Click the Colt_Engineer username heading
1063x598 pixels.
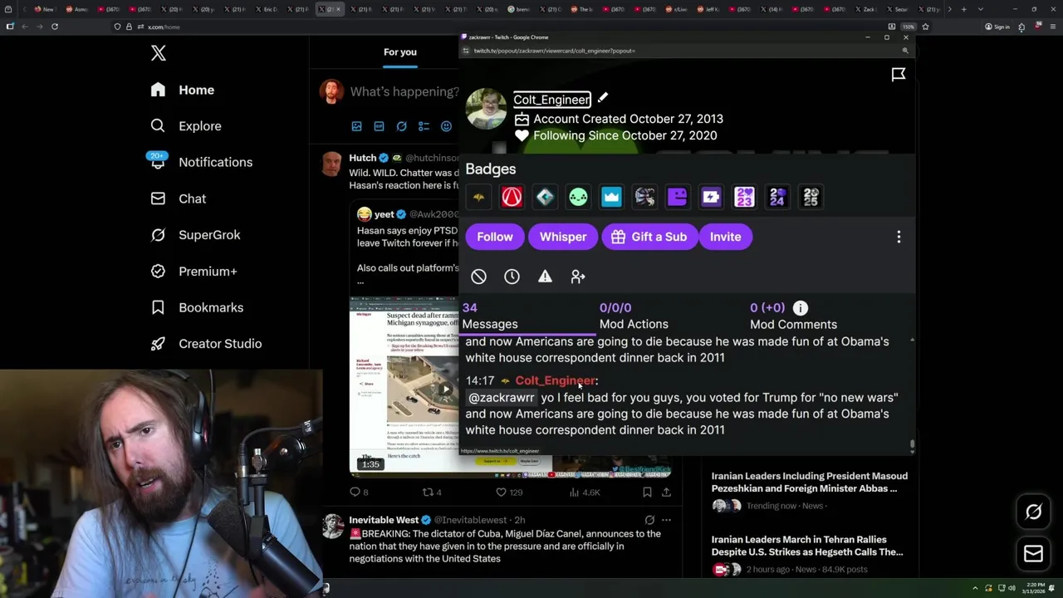click(551, 100)
